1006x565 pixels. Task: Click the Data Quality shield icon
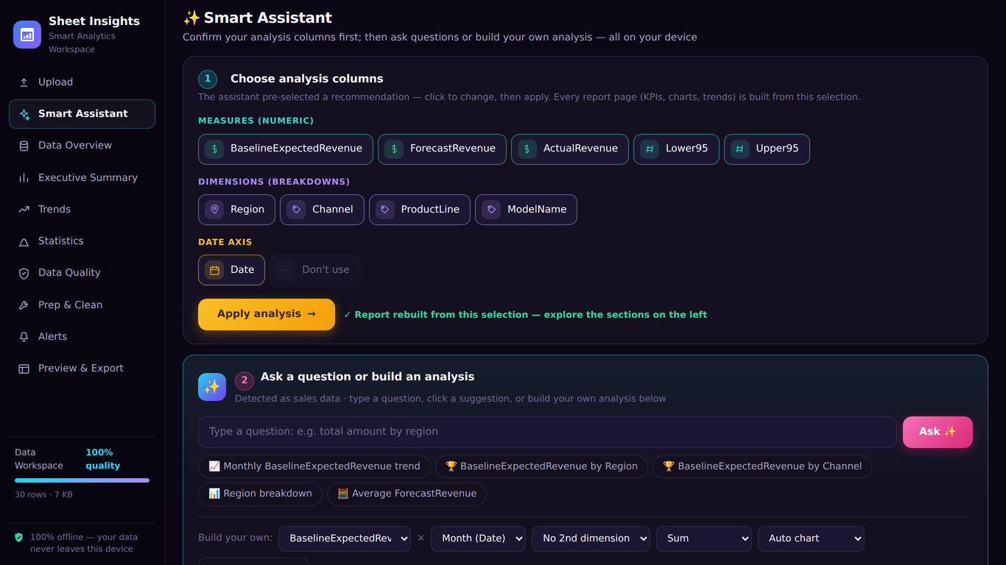point(24,273)
